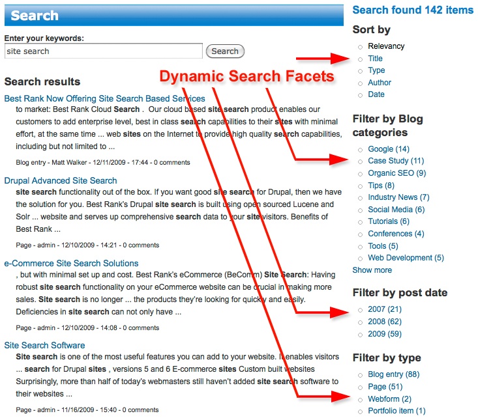This screenshot has width=478, height=418.
Task: Select the Google (14) category radio button
Action: 361,150
